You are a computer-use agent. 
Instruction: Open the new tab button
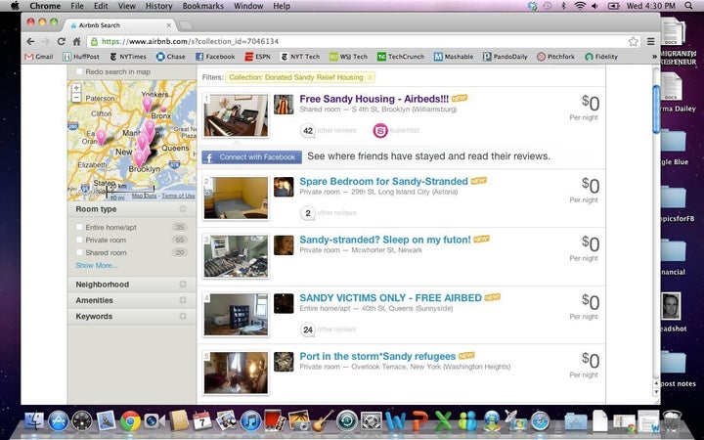pos(185,25)
